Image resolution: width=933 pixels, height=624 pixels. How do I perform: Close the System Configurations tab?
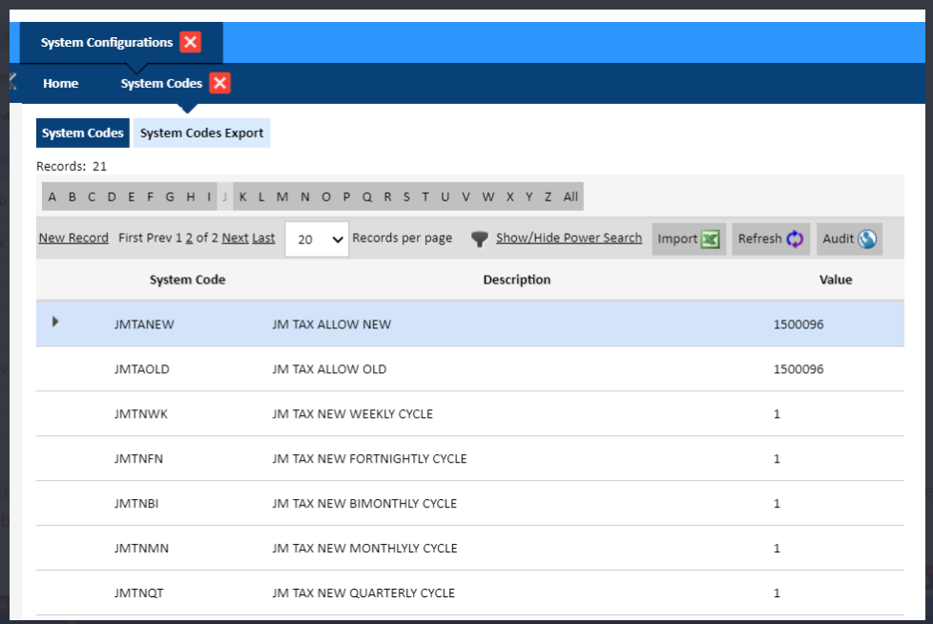tap(191, 42)
